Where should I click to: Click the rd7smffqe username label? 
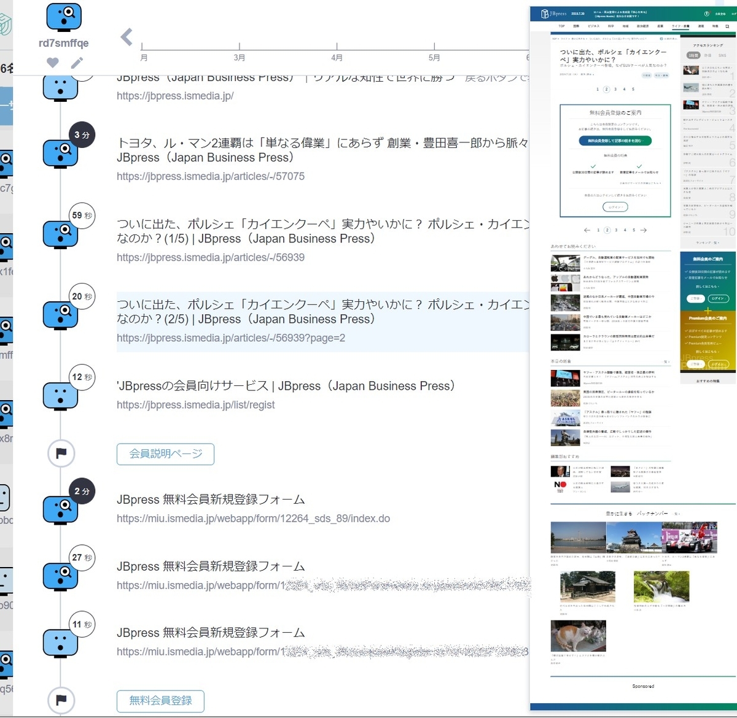63,43
